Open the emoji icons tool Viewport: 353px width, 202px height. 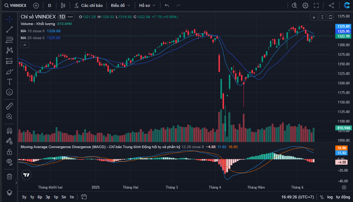[x=9, y=92]
